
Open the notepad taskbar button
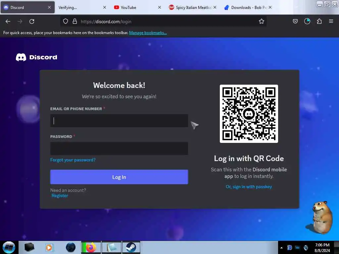[111, 247]
